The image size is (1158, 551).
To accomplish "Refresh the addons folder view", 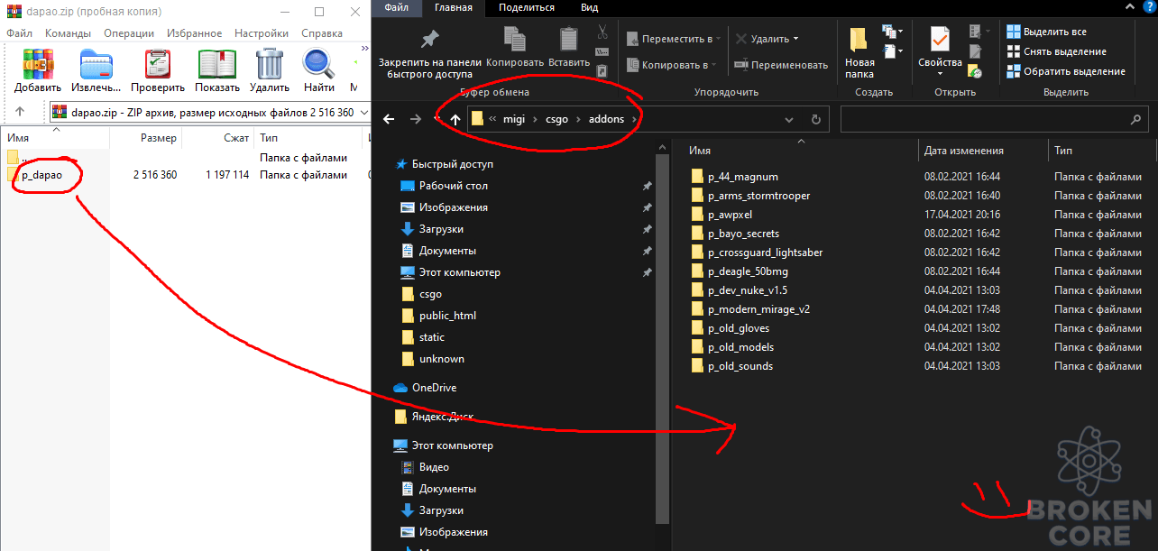I will point(816,119).
